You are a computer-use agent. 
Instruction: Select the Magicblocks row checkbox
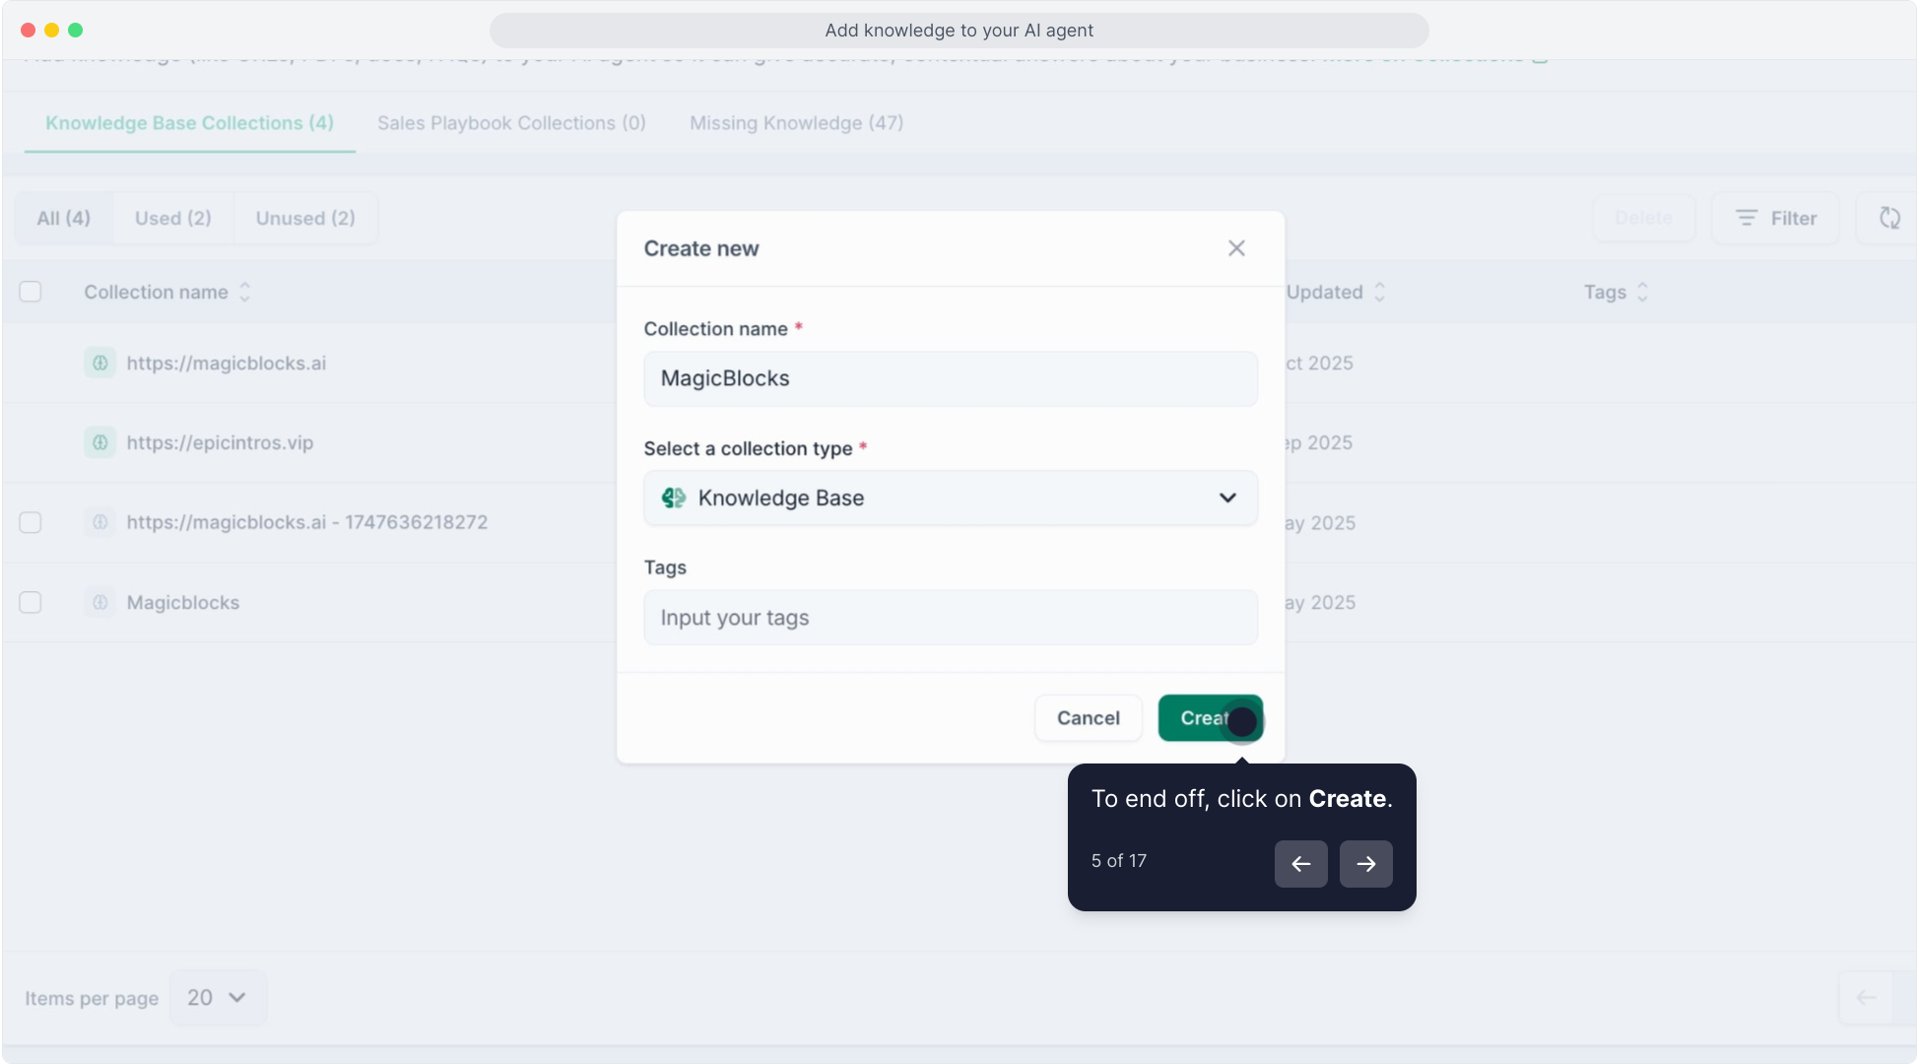point(31,602)
